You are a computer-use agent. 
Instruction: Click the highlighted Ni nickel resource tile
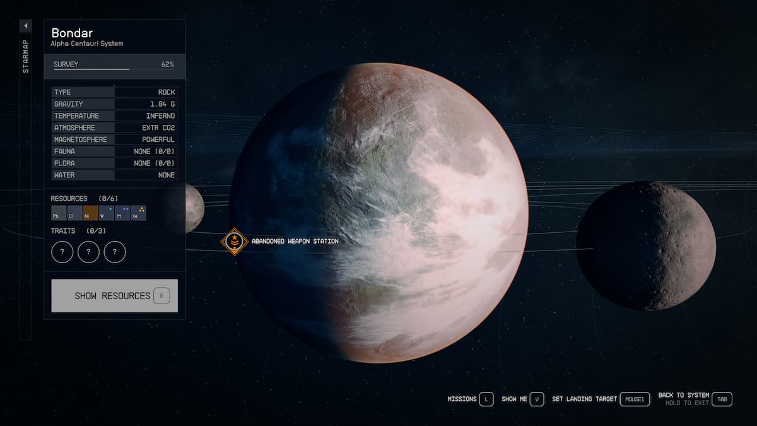click(x=90, y=213)
